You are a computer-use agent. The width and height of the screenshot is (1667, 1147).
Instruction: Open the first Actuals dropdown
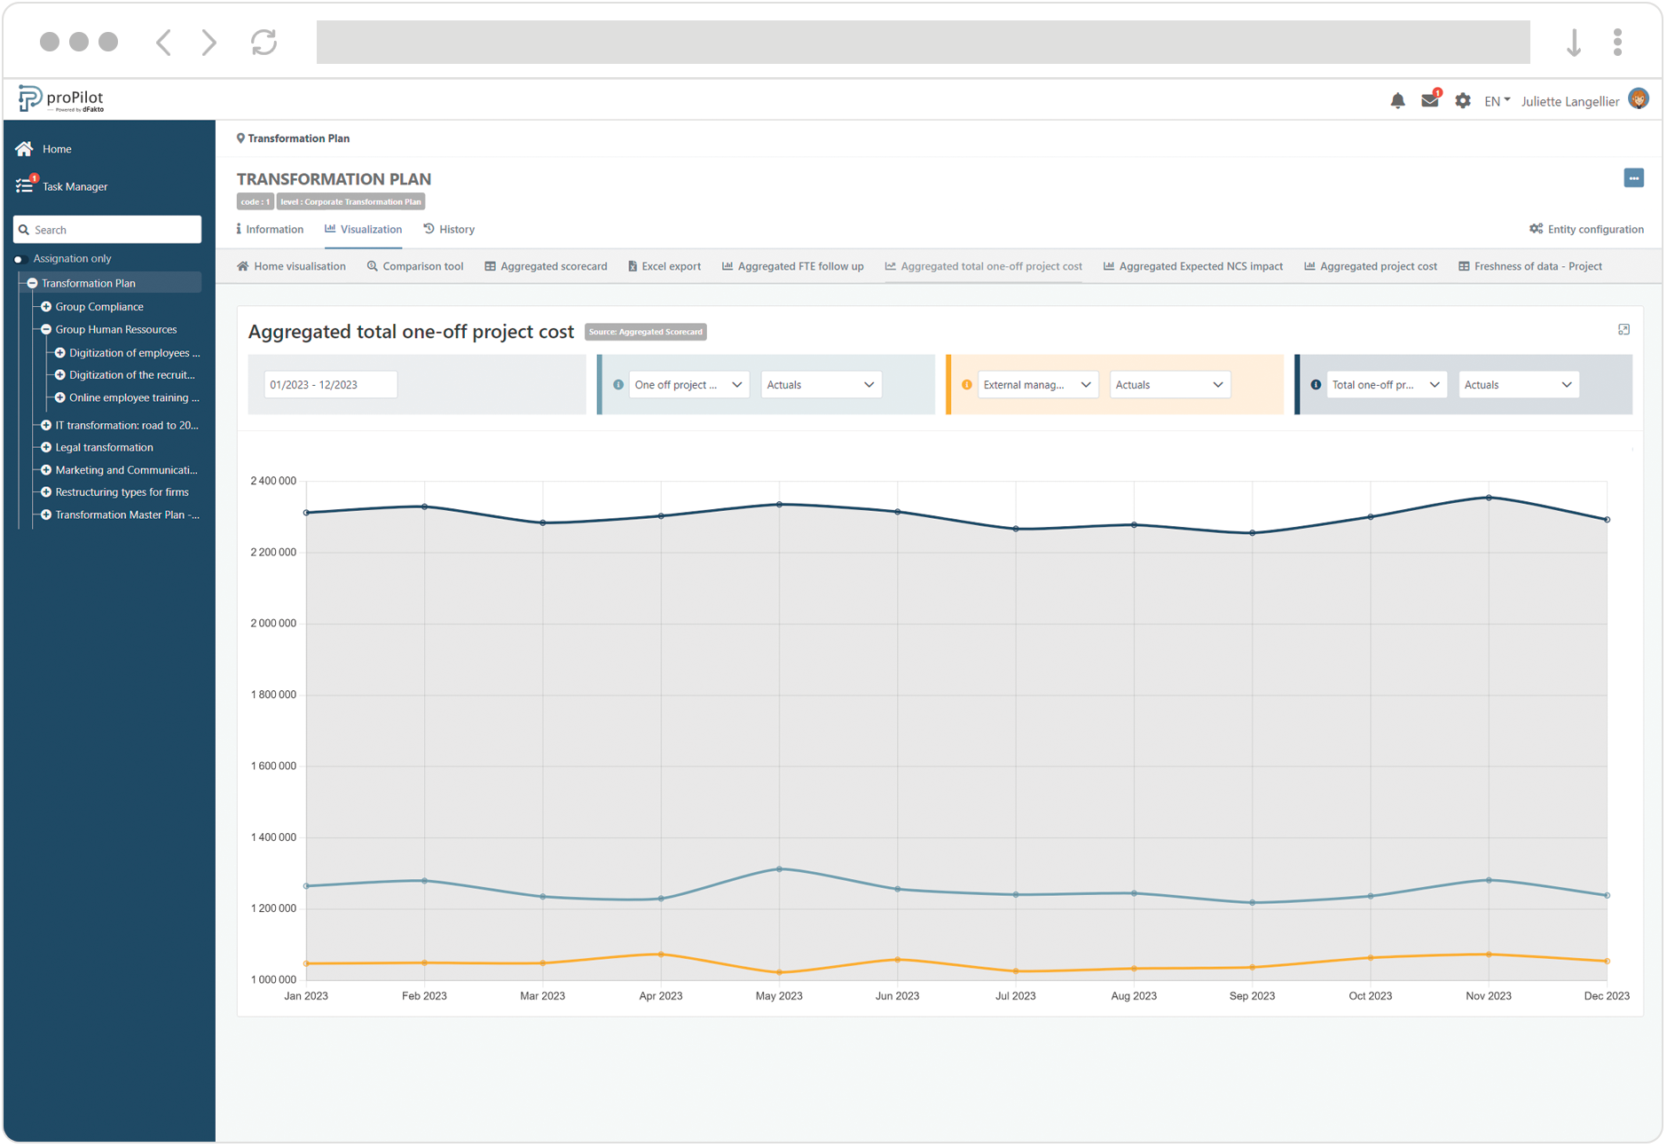pyautogui.click(x=820, y=384)
